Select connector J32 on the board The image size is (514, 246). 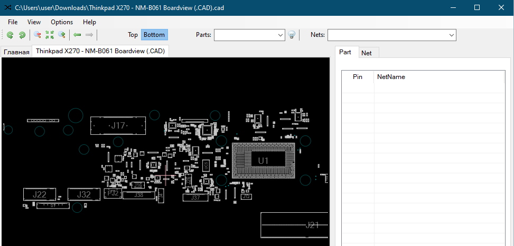(x=84, y=194)
